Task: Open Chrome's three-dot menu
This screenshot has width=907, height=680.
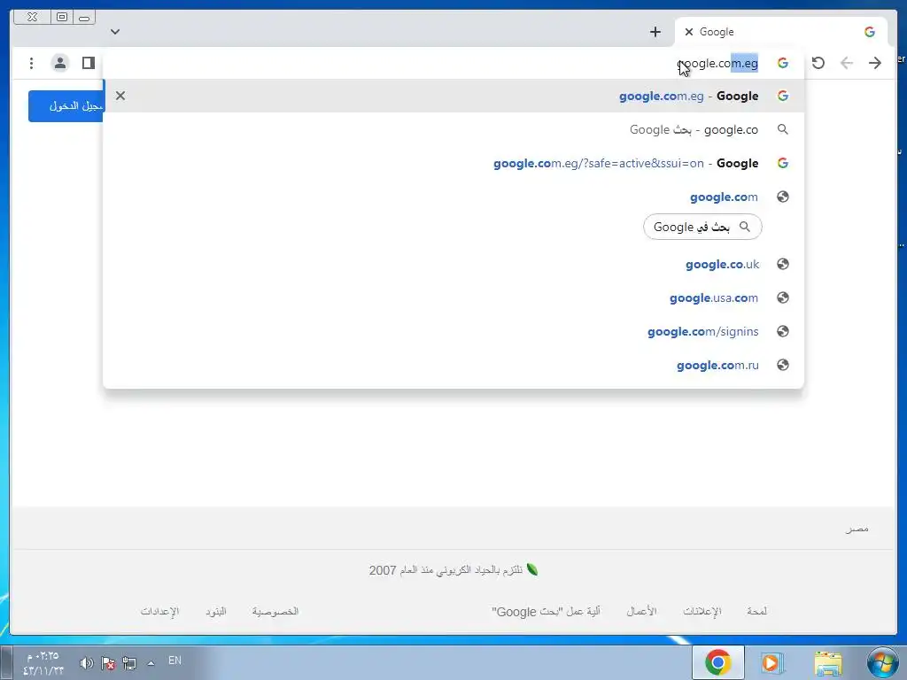Action: 31,63
